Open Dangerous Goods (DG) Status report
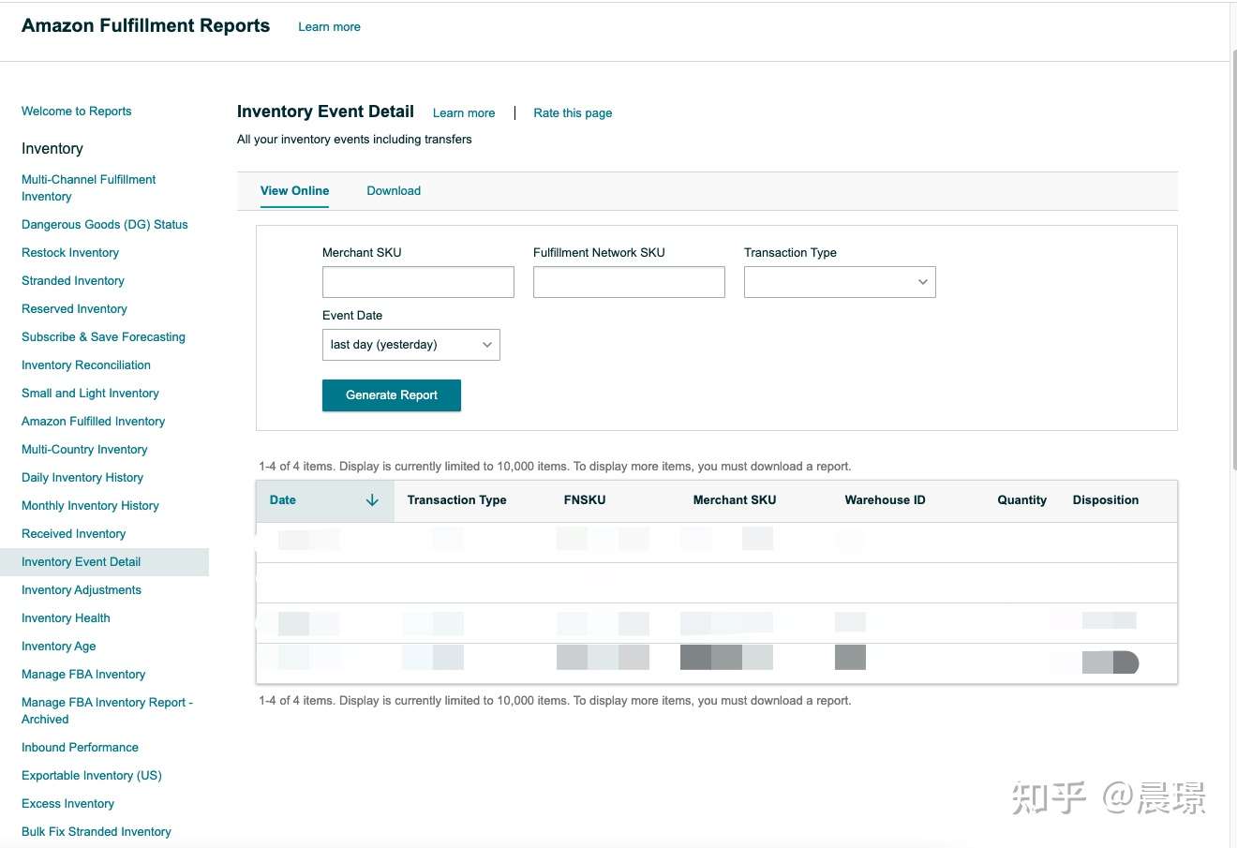1237x848 pixels. (105, 225)
